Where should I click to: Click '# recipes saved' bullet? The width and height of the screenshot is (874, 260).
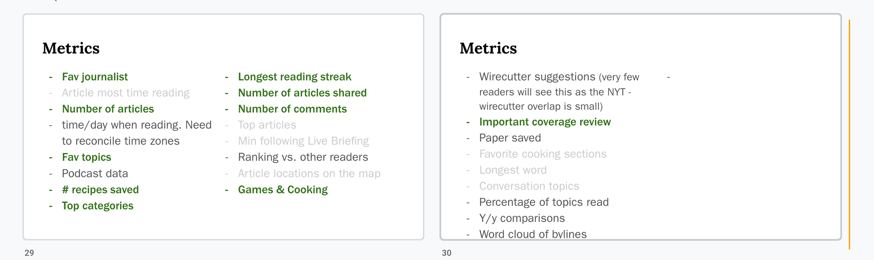click(100, 190)
